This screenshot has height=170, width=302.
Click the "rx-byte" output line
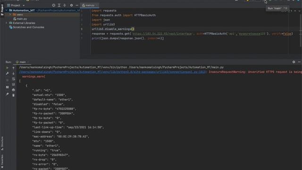point(51,155)
